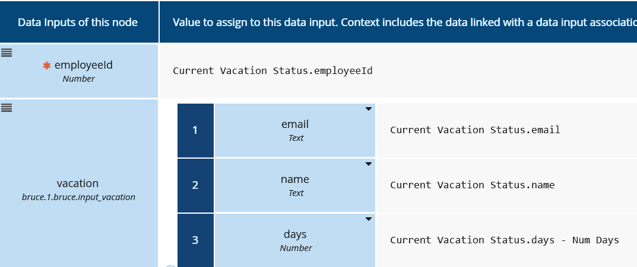Select row number 1 cell

(x=195, y=130)
